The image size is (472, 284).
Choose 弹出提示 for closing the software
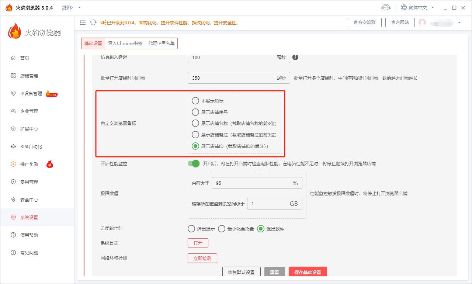[x=191, y=229]
